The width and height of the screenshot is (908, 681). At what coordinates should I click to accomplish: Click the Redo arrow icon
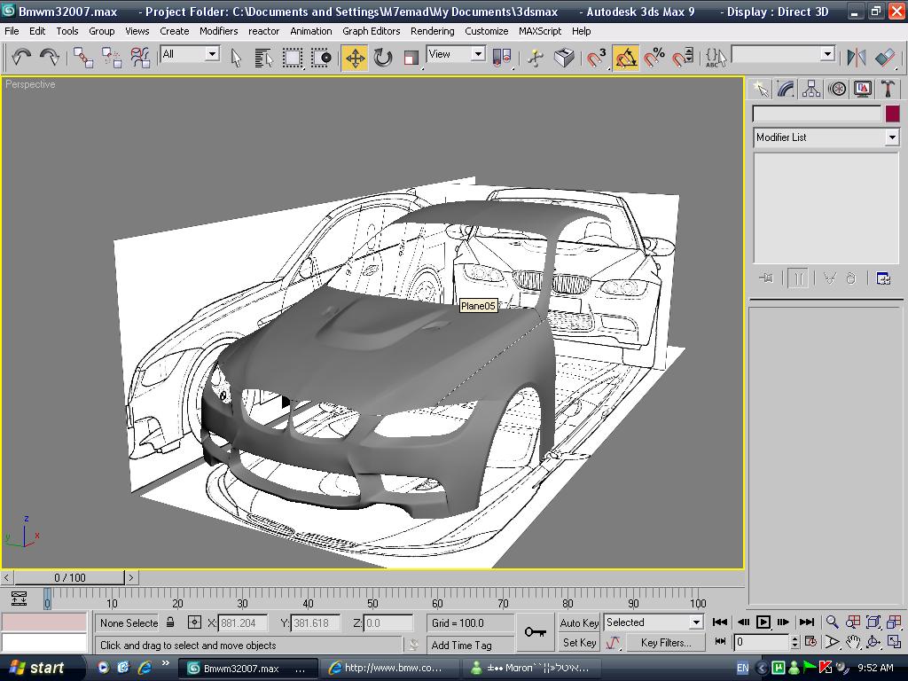pyautogui.click(x=50, y=58)
